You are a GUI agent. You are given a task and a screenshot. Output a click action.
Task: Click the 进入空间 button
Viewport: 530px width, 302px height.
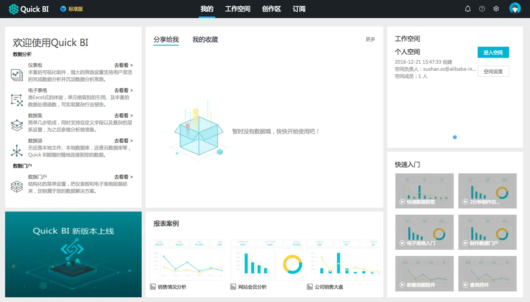click(x=493, y=52)
